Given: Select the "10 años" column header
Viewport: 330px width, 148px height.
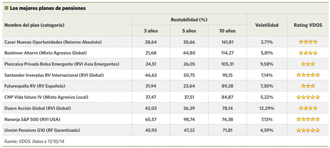Looking at the screenshot, I should [227, 31].
